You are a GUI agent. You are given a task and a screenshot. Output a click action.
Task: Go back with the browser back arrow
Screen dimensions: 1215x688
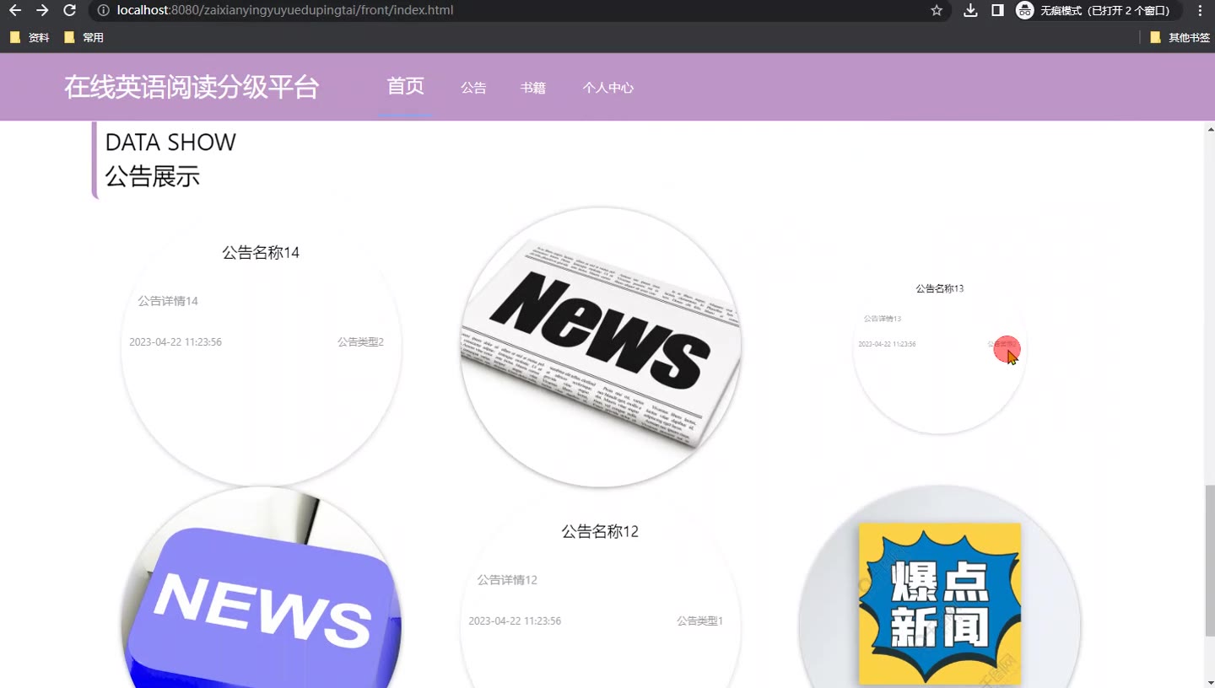click(15, 10)
